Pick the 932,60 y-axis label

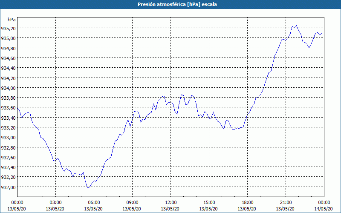(x=8, y=157)
